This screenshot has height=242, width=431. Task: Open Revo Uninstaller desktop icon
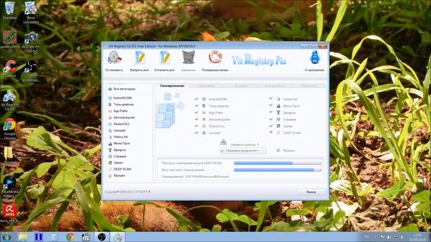(x=31, y=12)
